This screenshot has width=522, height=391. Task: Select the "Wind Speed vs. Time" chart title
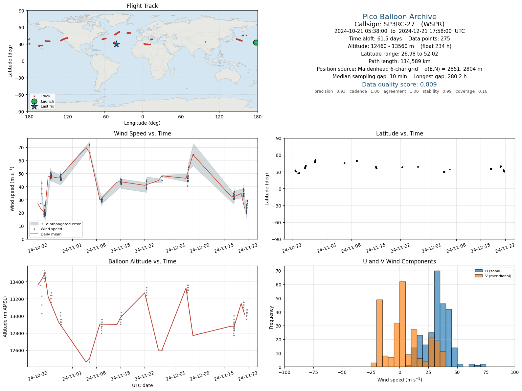coord(142,134)
